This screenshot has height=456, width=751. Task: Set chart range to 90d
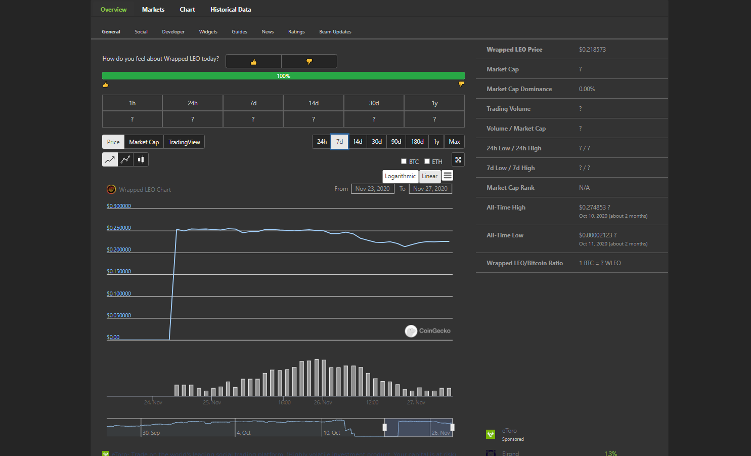396,142
